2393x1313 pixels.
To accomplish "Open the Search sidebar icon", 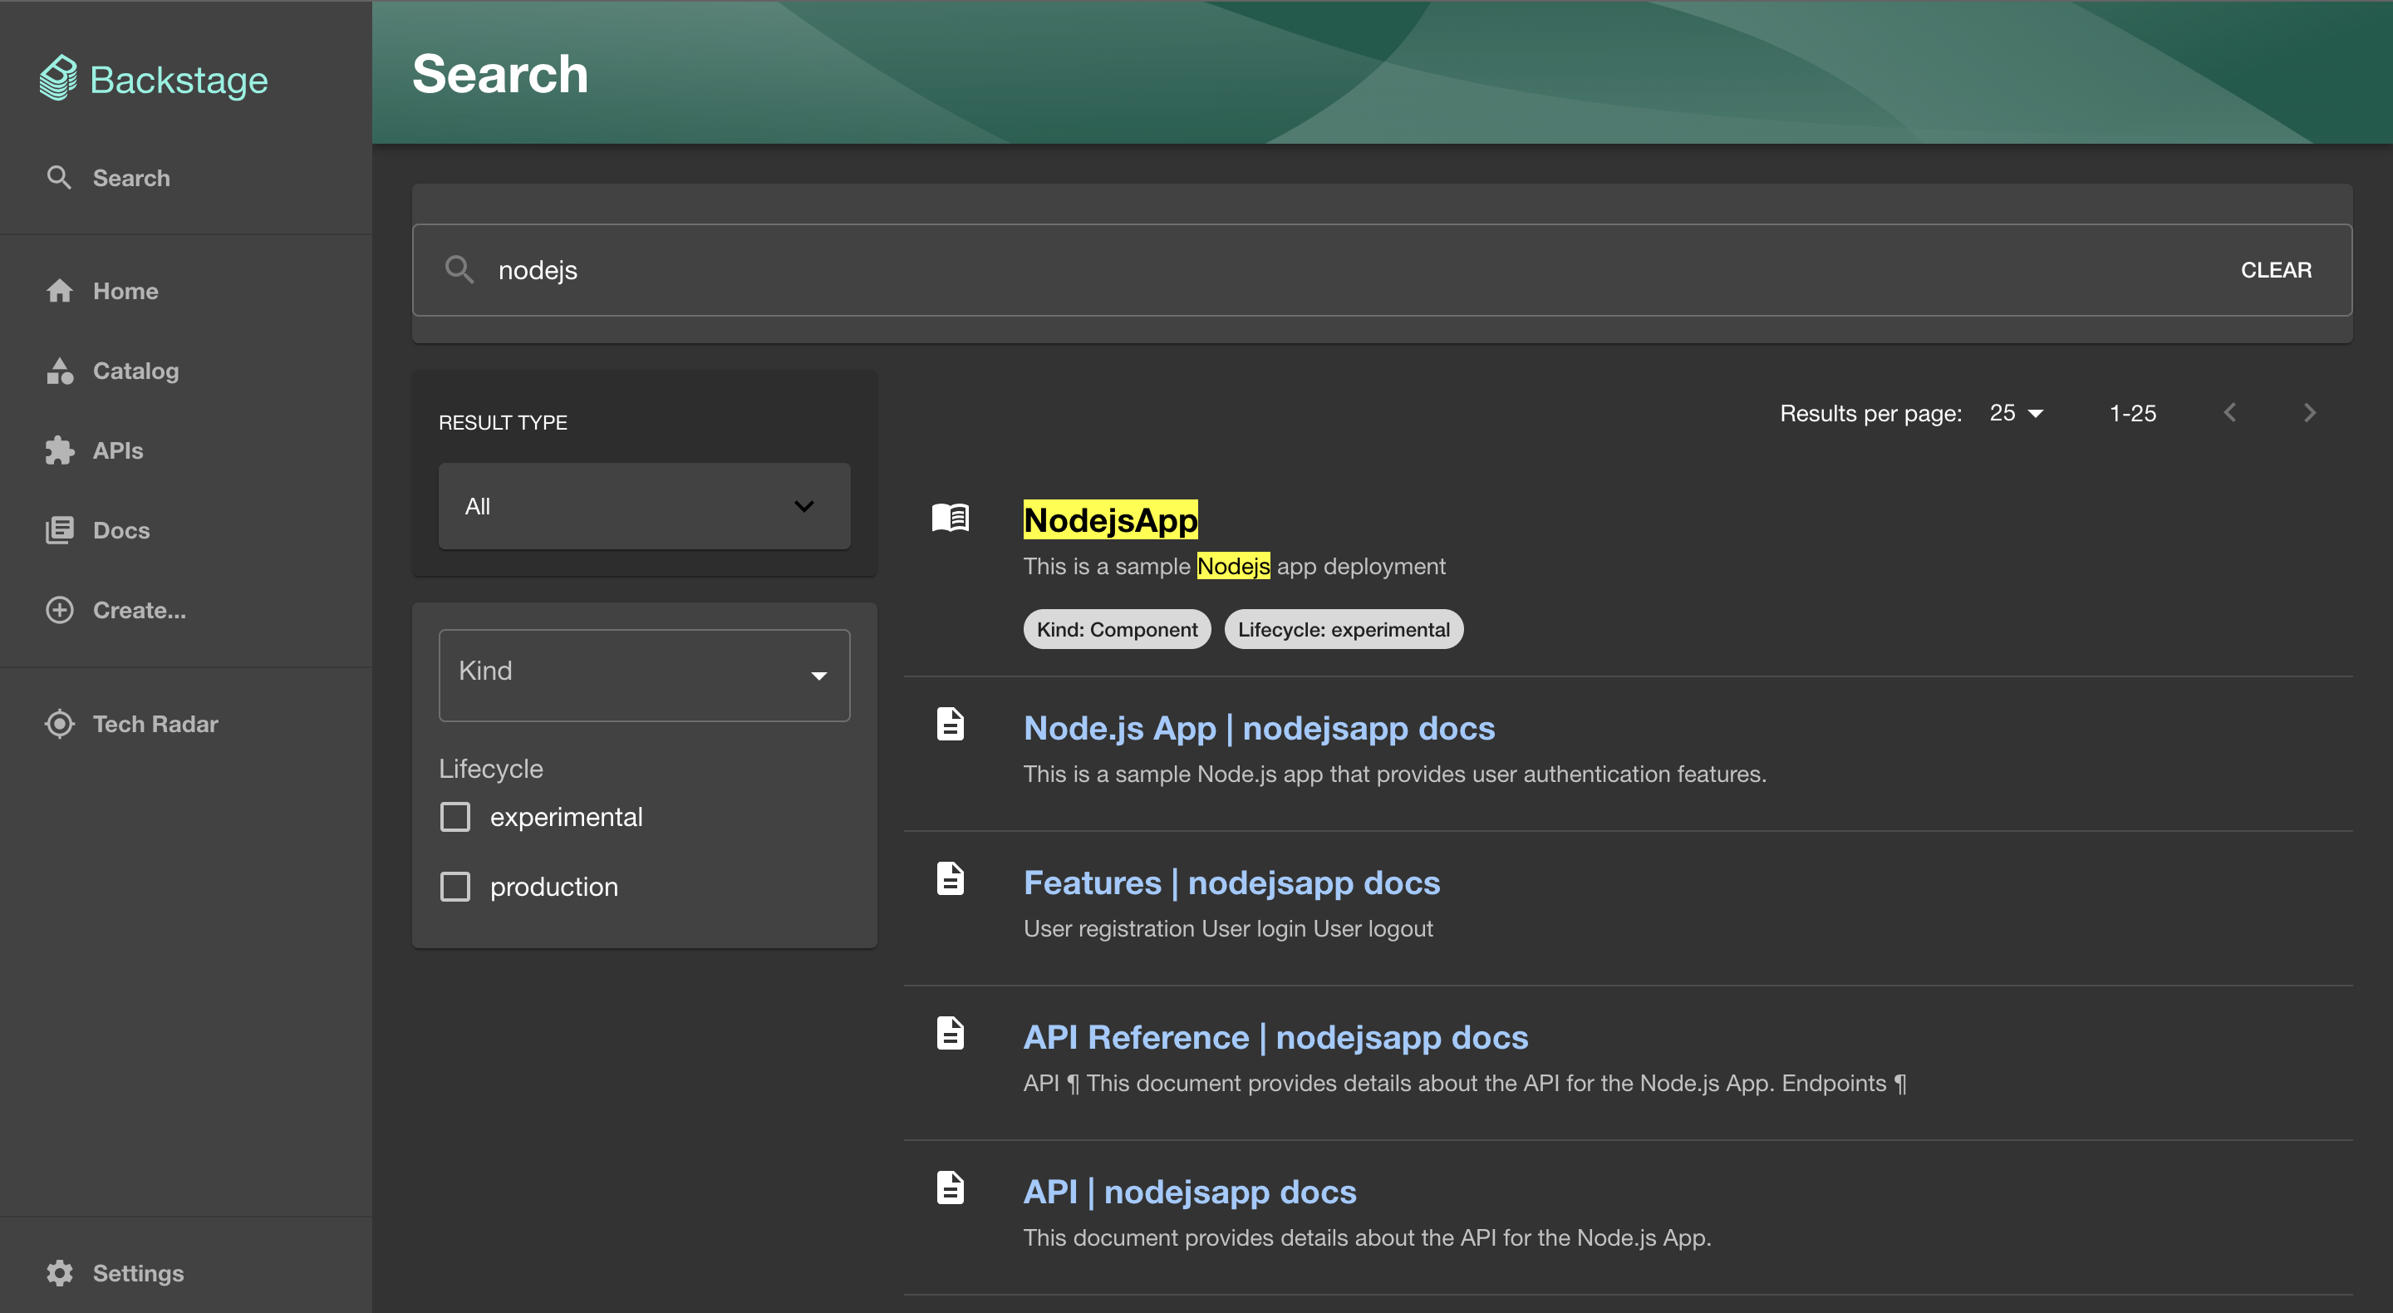I will point(58,178).
